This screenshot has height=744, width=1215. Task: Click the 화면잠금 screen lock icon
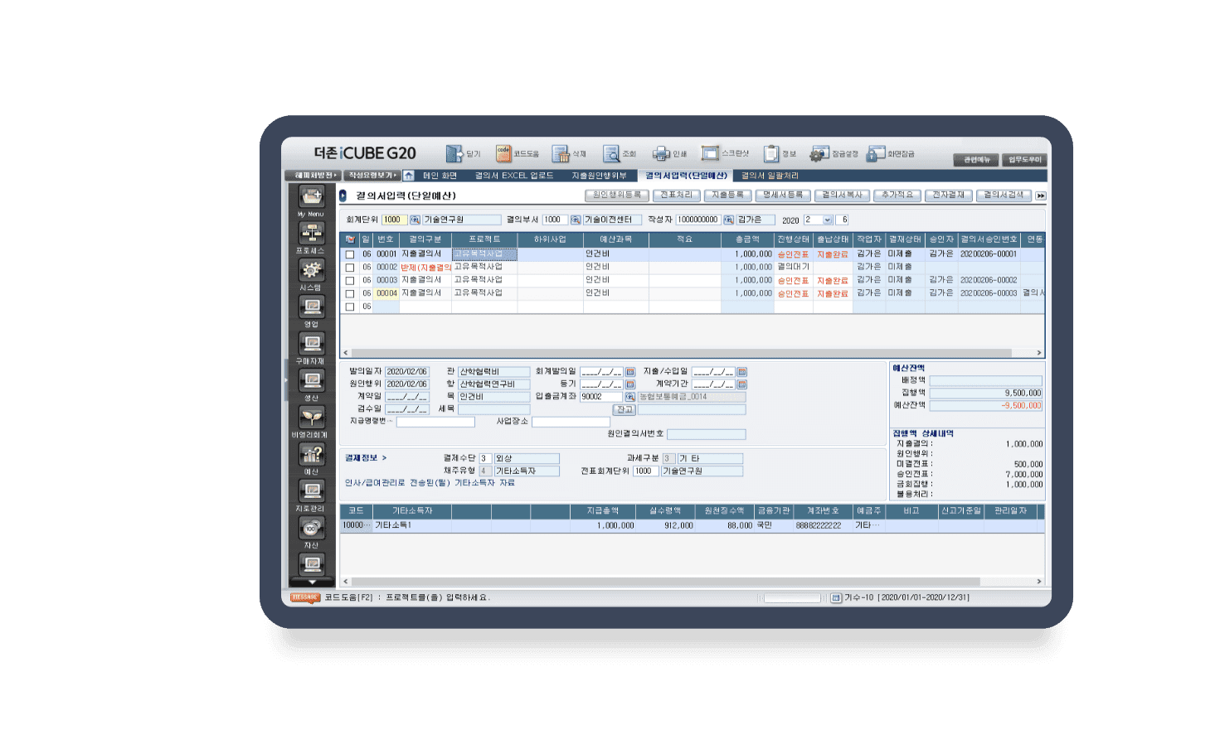(876, 153)
